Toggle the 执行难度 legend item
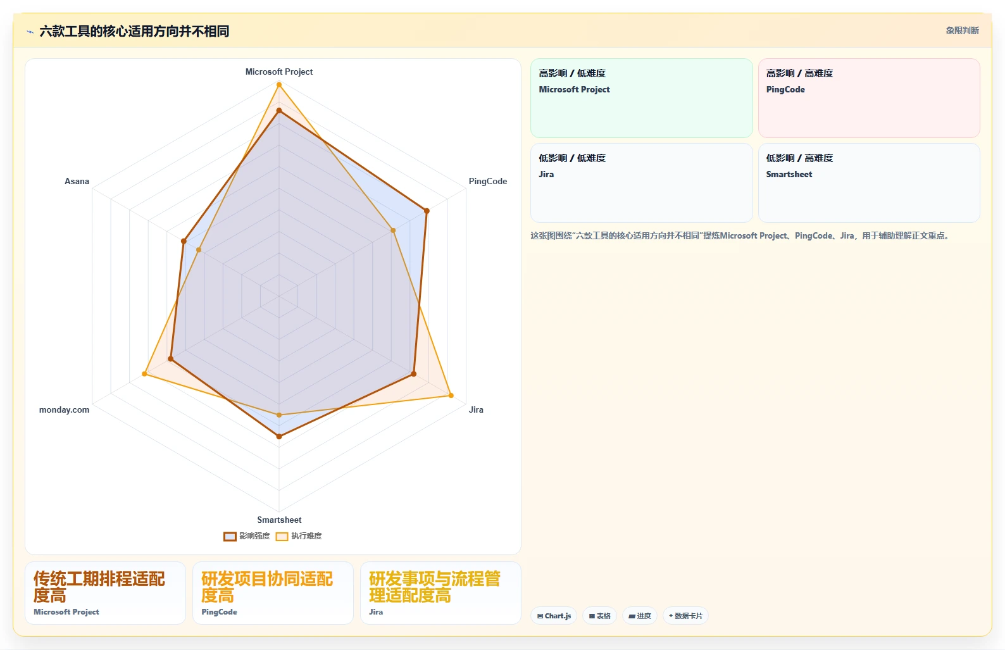This screenshot has height=650, width=1005. point(299,536)
